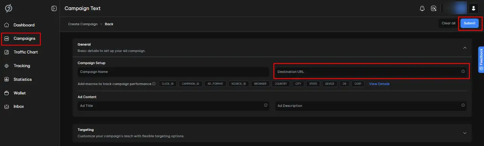Add the CITY macro
The image size is (484, 146).
[298, 84]
